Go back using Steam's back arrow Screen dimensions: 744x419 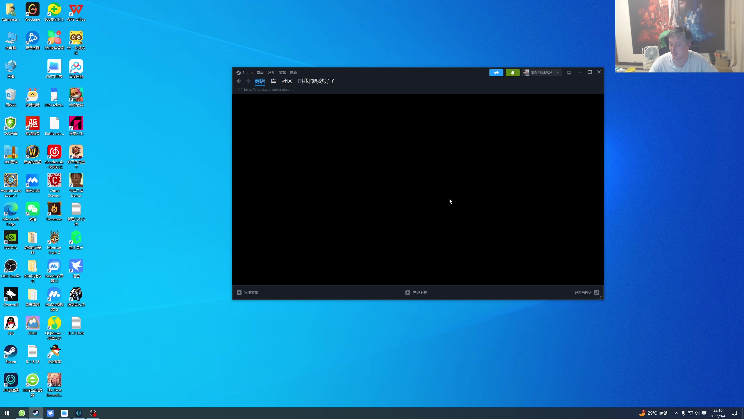point(239,81)
